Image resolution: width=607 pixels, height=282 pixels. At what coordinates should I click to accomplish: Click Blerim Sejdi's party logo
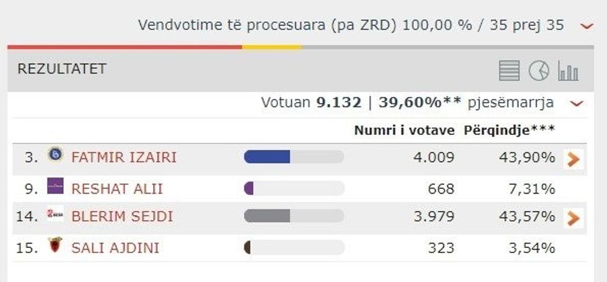(55, 215)
